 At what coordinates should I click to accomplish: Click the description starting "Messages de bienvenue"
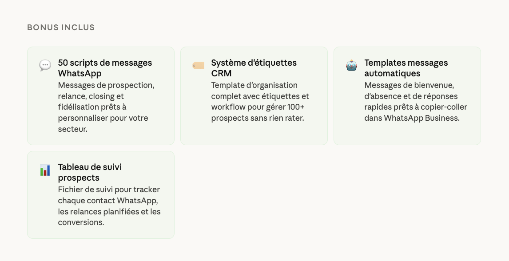point(415,102)
